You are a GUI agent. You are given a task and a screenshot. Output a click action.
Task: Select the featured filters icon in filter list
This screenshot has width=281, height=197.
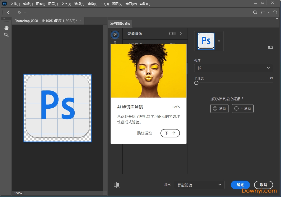coord(115,34)
